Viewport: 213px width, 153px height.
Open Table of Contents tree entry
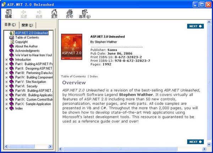[27, 38]
